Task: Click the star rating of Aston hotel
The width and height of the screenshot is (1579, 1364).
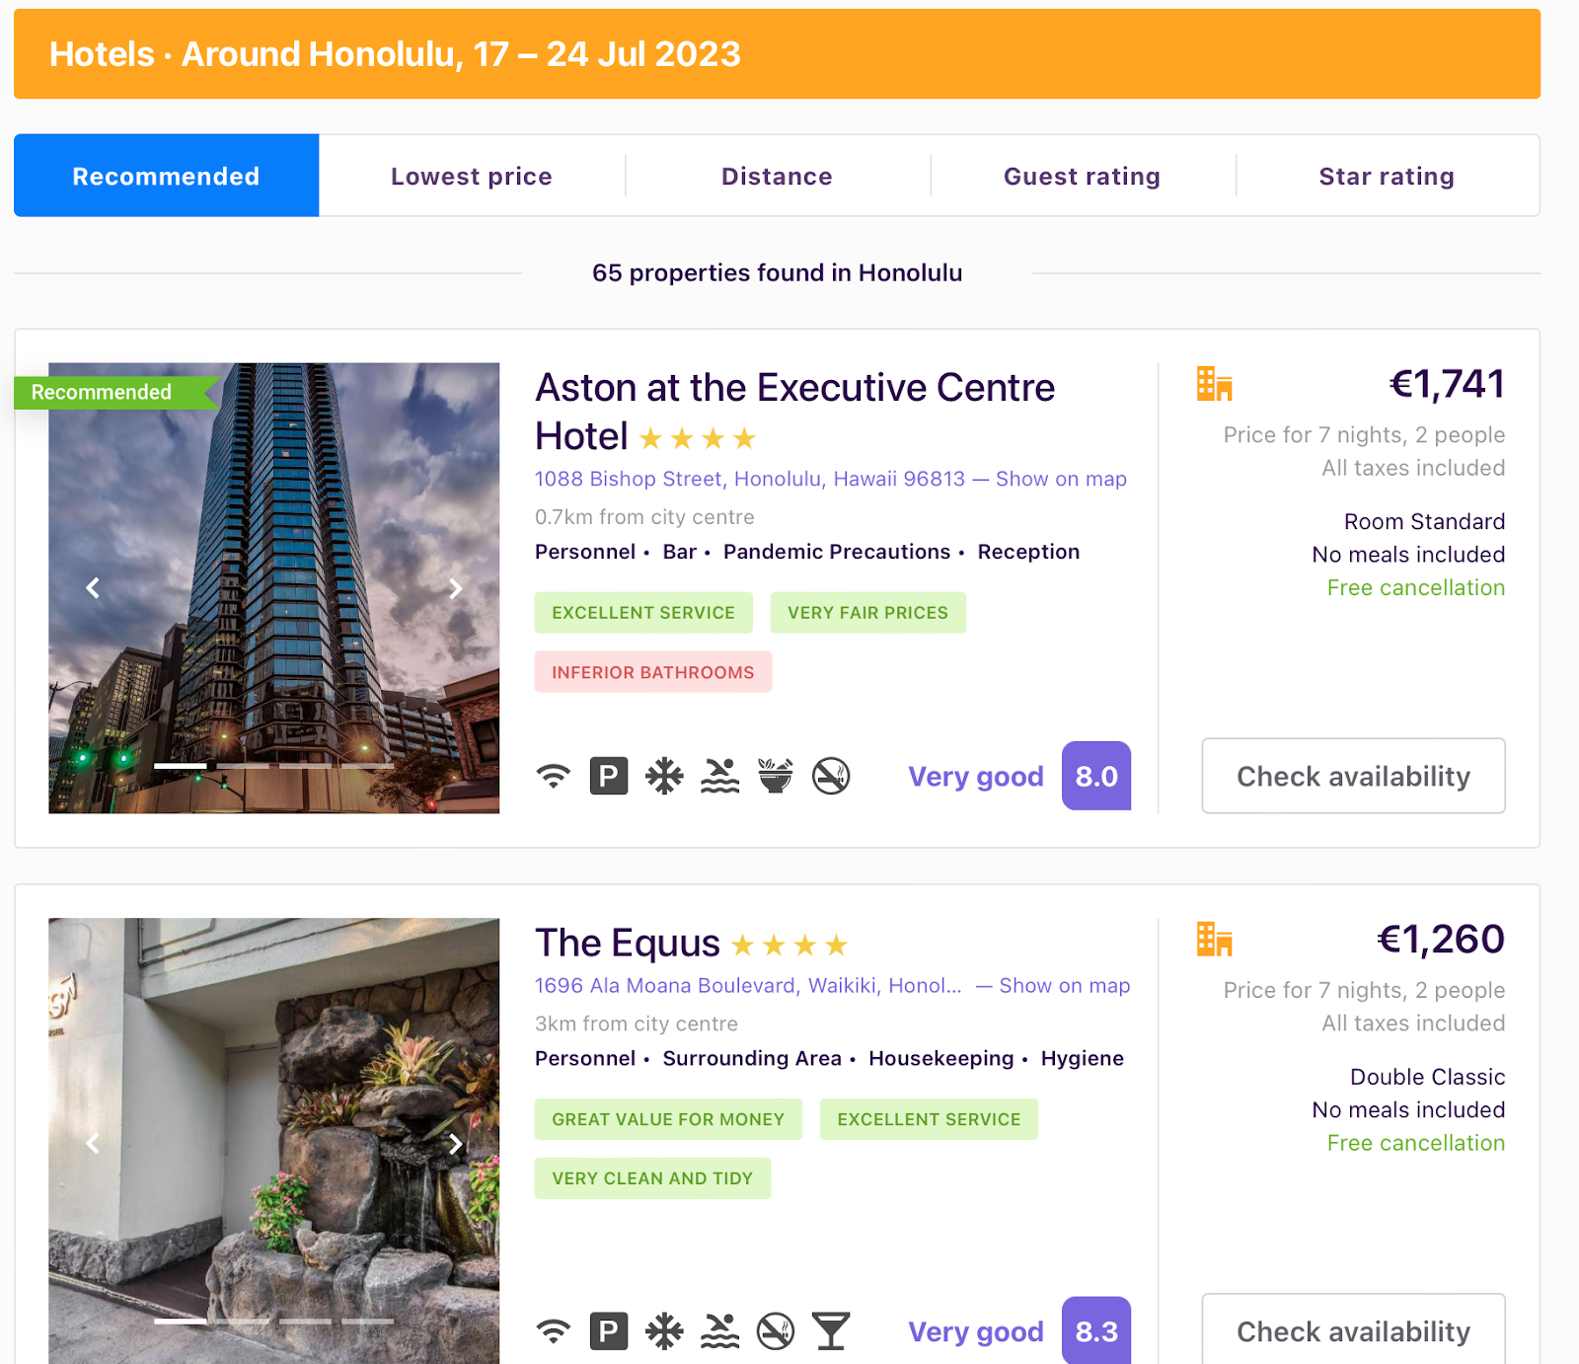Action: (x=698, y=438)
